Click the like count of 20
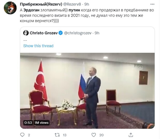 coord(101,135)
